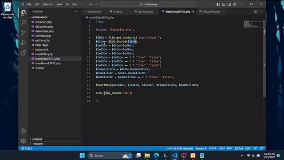The image size is (284, 160).
Task: Toggle Primary Side Bar layout icon
Action: click(x=218, y=4)
